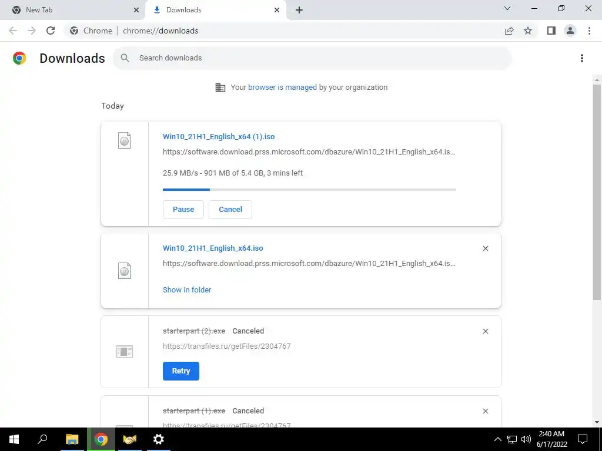Open the handshake app on taskbar
The width and height of the screenshot is (602, 451).
pyautogui.click(x=130, y=439)
